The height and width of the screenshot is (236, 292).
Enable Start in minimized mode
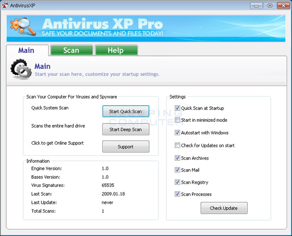tap(177, 120)
